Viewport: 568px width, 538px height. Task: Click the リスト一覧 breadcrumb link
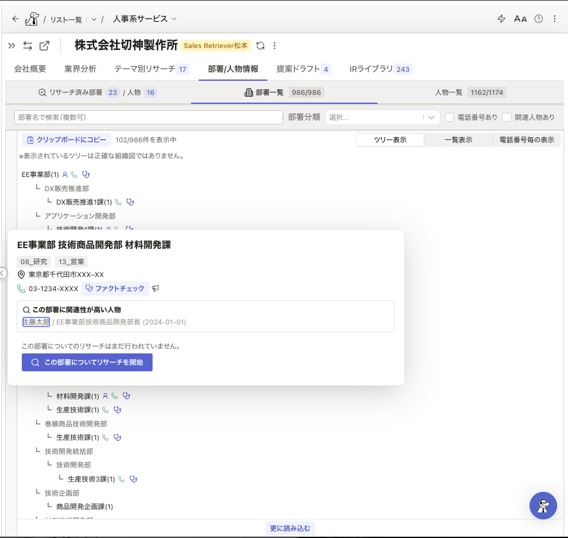tap(66, 20)
